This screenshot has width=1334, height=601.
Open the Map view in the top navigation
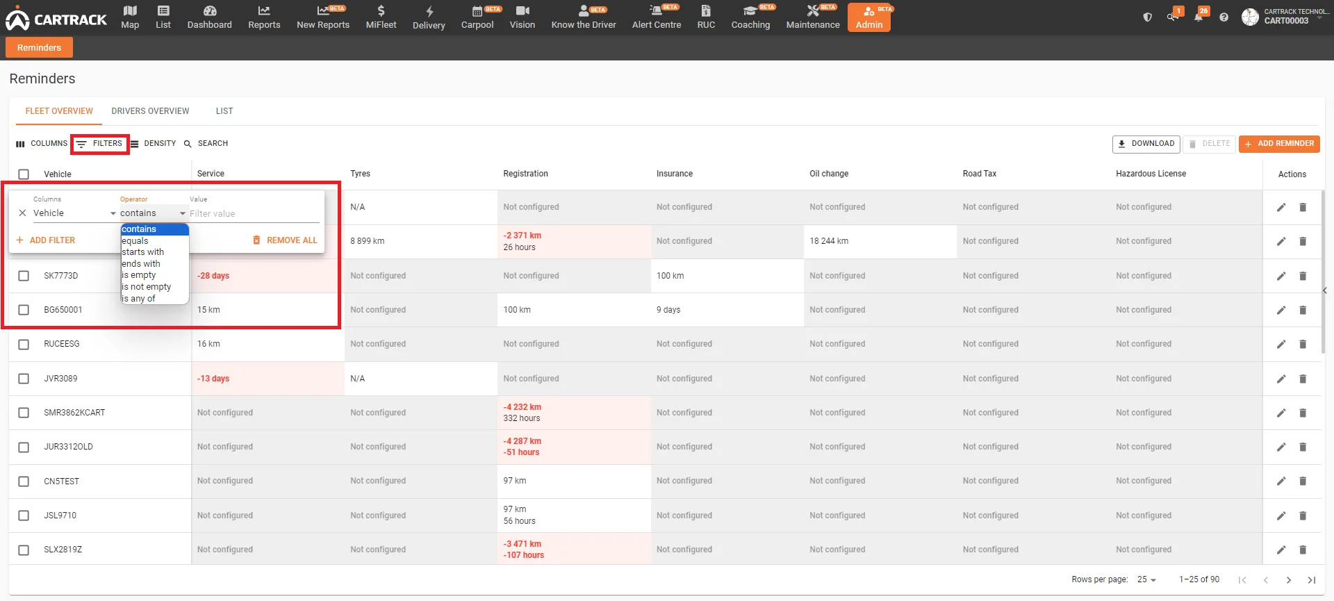[130, 17]
